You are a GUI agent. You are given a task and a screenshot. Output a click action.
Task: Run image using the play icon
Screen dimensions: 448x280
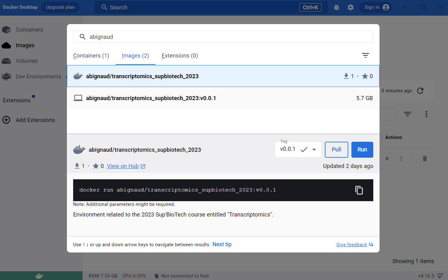coord(387,159)
